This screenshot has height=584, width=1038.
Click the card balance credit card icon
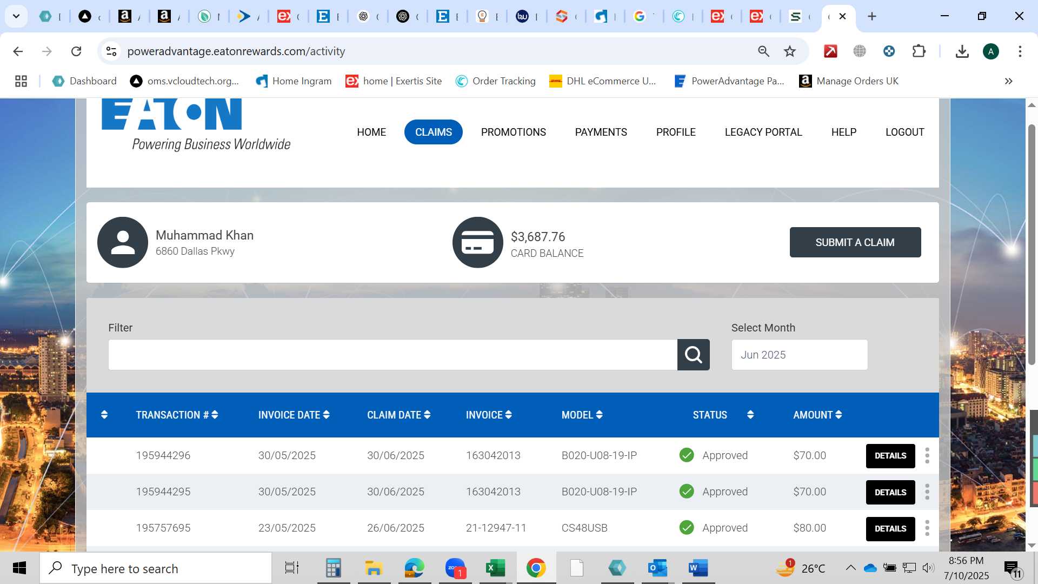(x=478, y=242)
